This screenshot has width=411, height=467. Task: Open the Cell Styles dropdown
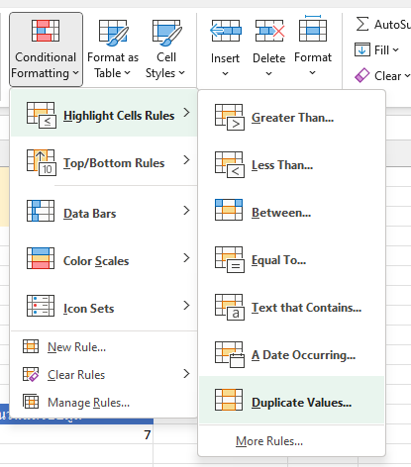coord(166,49)
